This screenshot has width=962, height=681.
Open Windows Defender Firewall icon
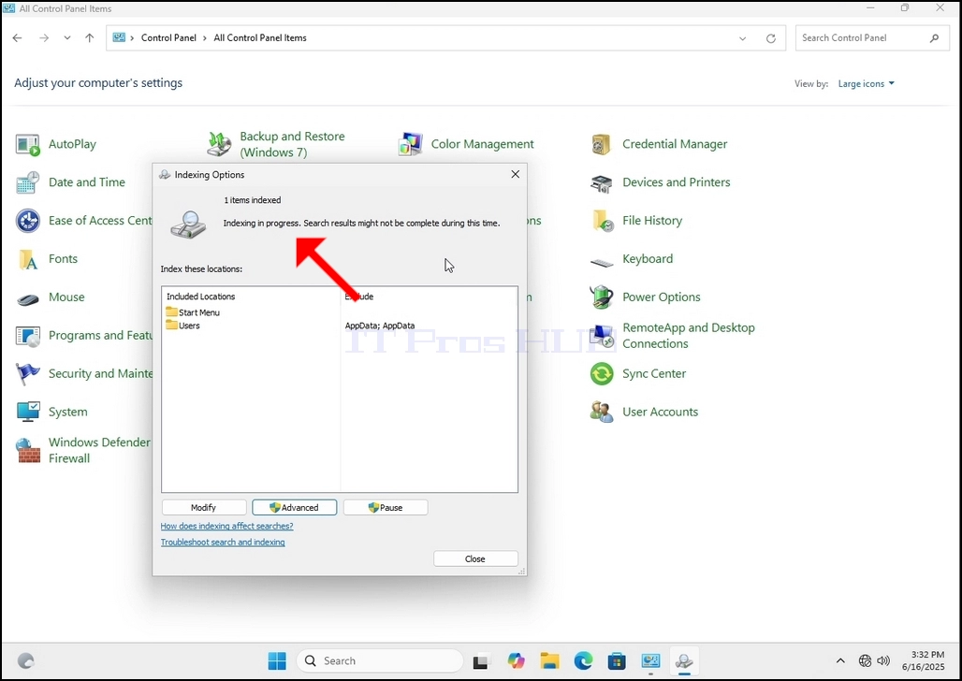(x=28, y=451)
